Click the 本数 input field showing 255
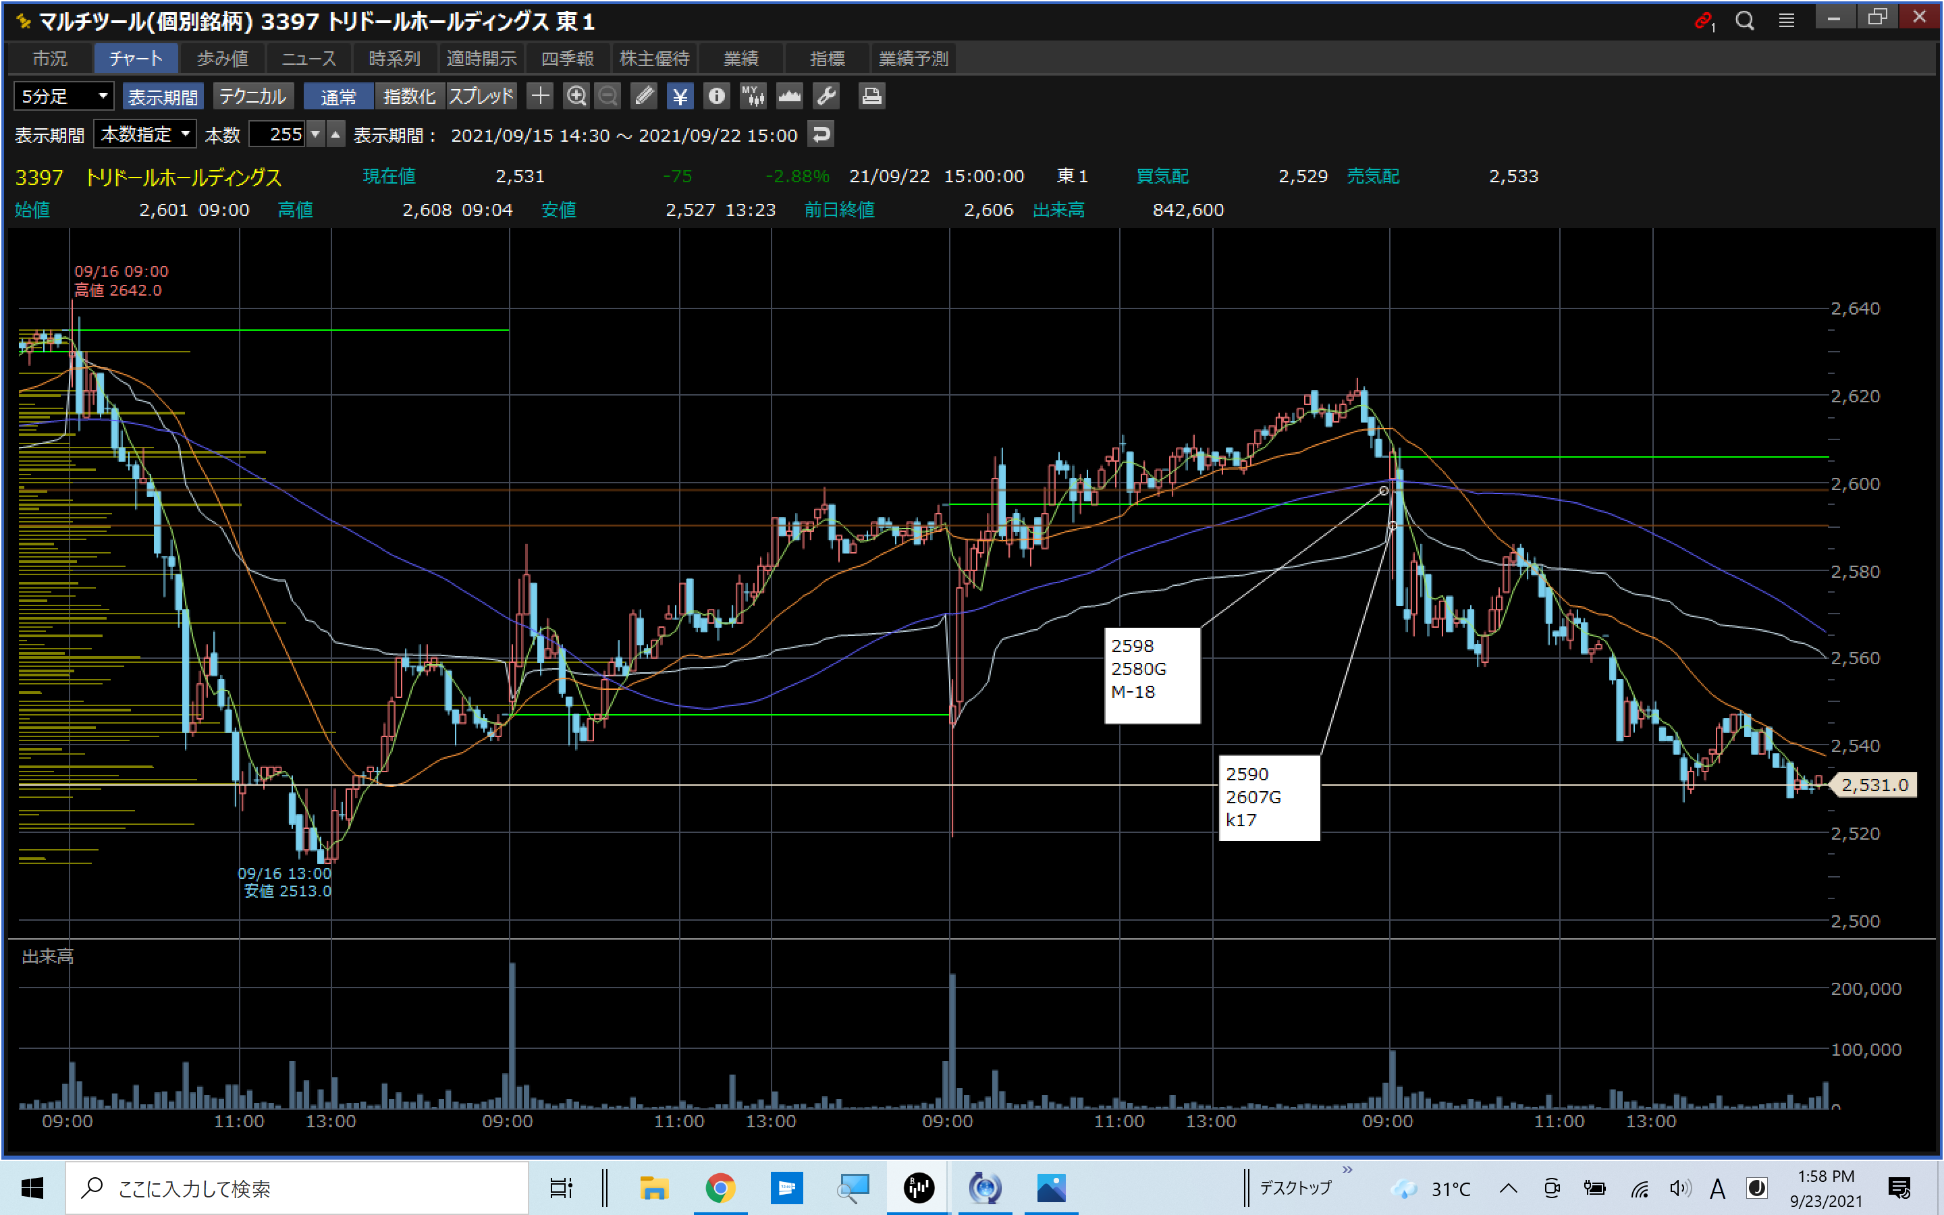This screenshot has height=1215, width=1944. (277, 134)
